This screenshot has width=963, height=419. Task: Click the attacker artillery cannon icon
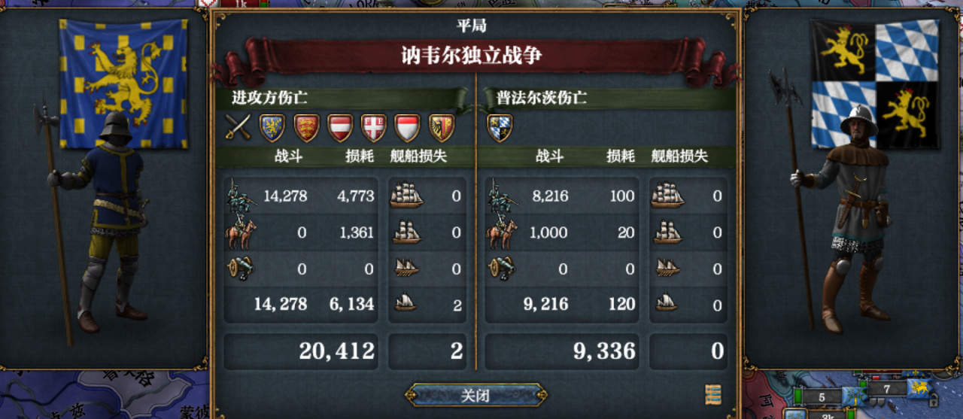[241, 268]
